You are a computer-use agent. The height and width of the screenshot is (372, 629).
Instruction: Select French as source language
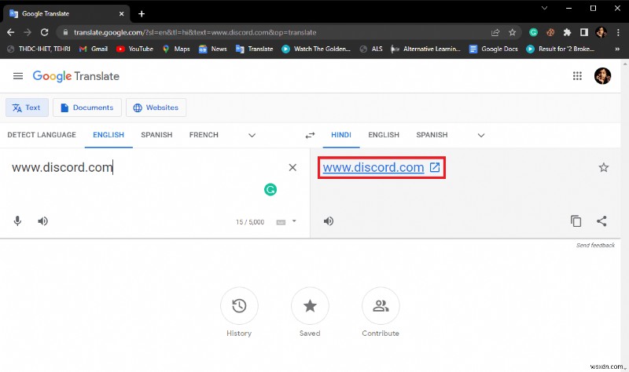[204, 135]
